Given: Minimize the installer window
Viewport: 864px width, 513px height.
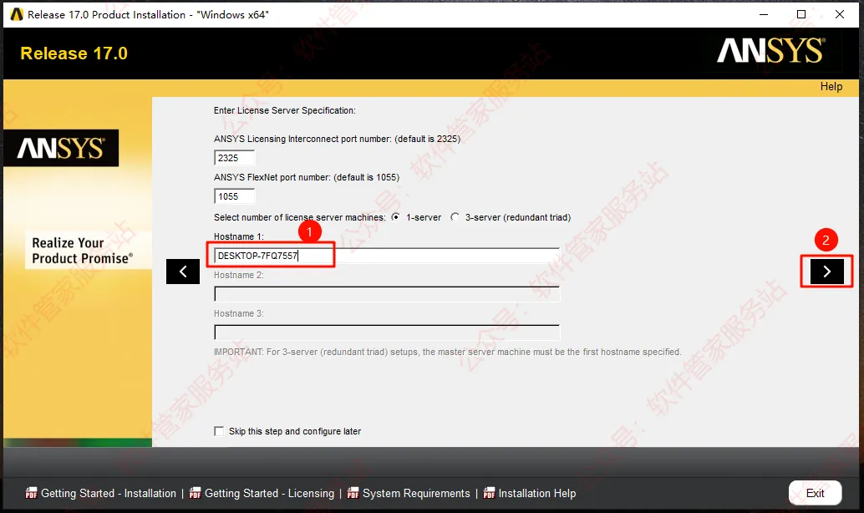Looking at the screenshot, I should click(764, 14).
